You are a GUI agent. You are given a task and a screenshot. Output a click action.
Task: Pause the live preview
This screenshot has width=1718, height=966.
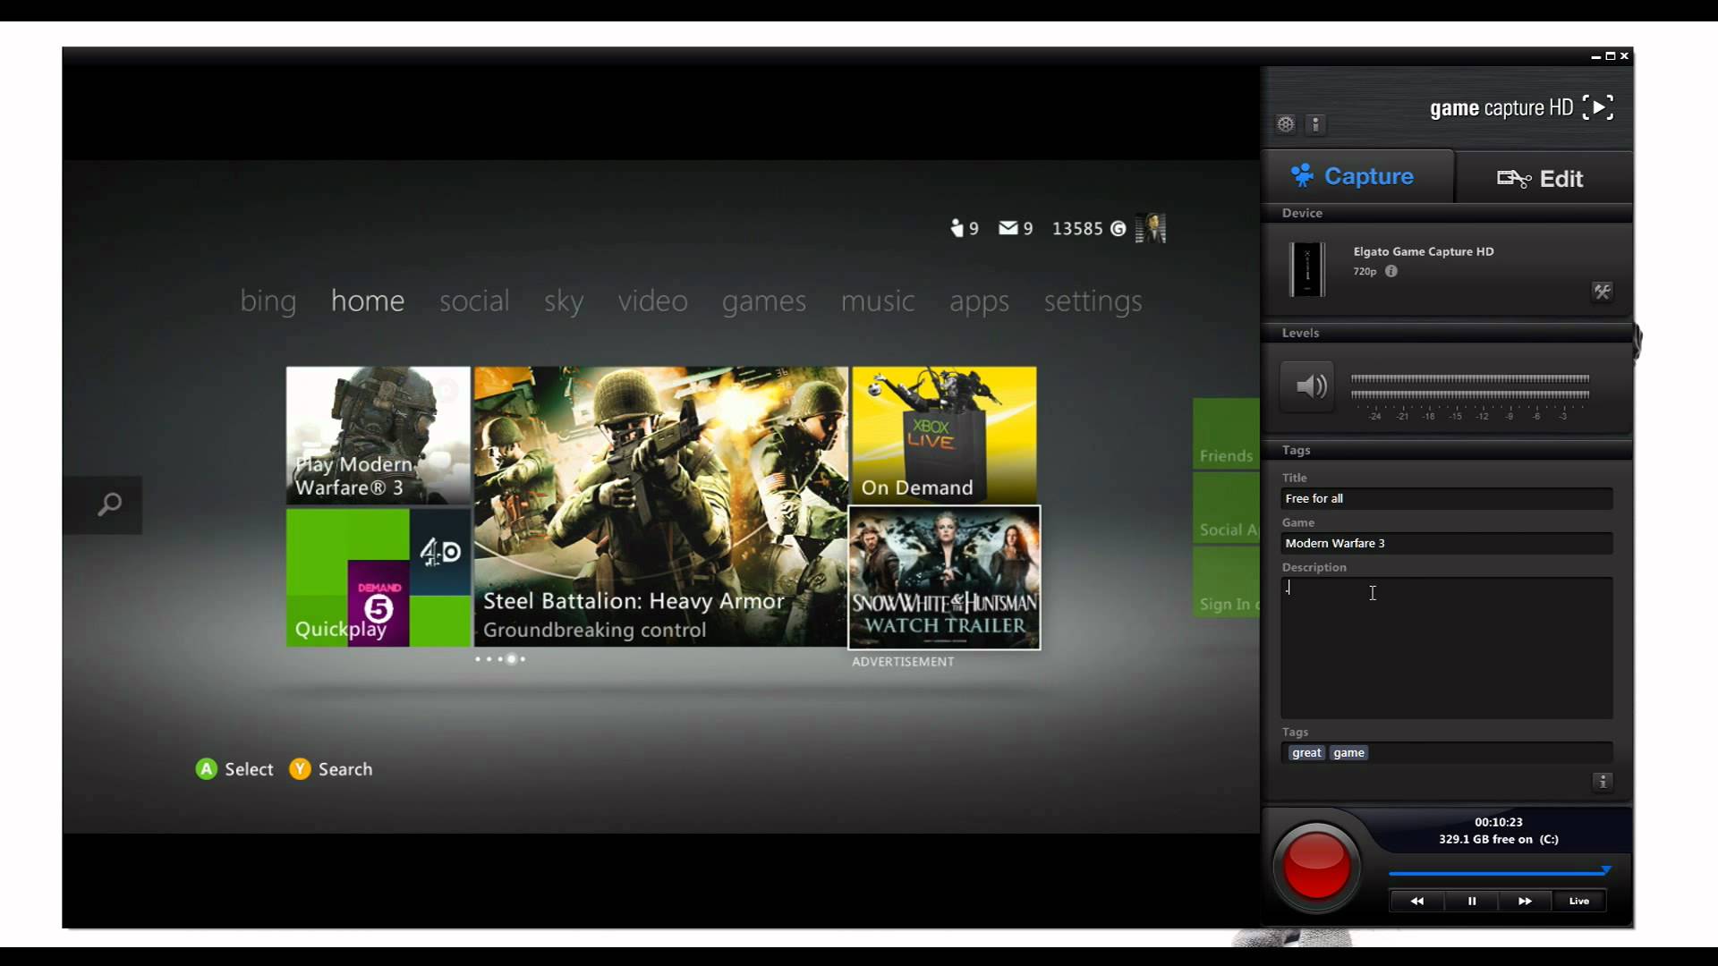pyautogui.click(x=1471, y=901)
